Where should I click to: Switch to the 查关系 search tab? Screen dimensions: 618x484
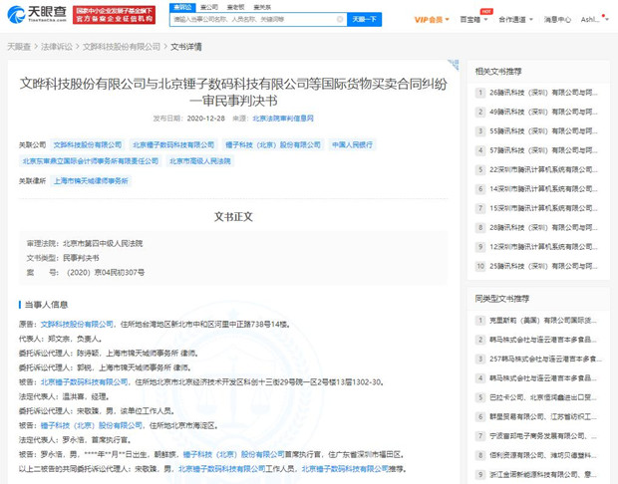click(262, 7)
